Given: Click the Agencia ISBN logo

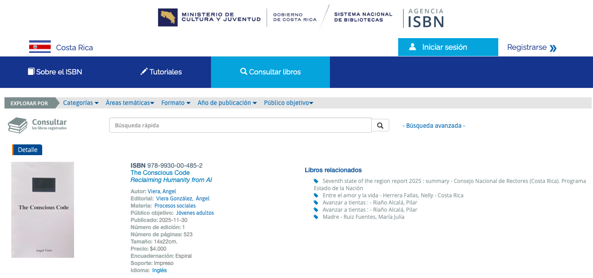Looking at the screenshot, I should tap(426, 18).
